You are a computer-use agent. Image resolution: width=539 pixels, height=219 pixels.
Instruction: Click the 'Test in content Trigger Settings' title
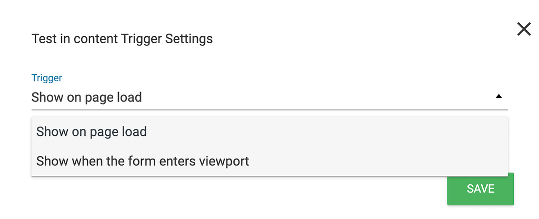click(122, 39)
